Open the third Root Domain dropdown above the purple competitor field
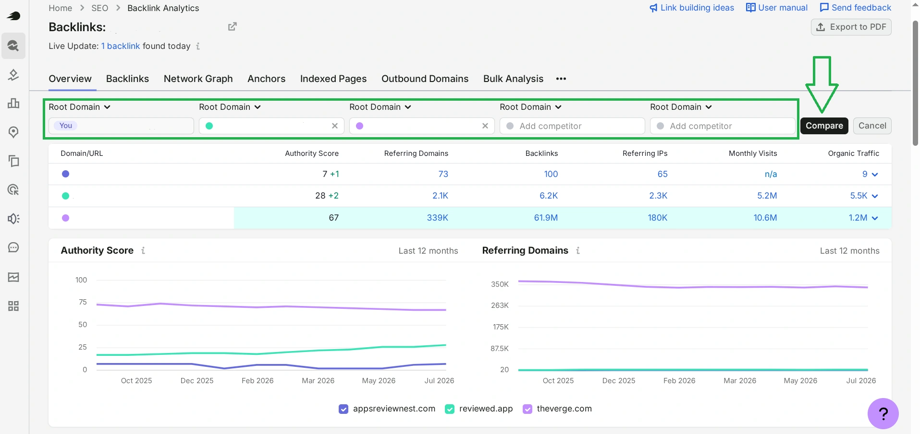The height and width of the screenshot is (434, 920). [380, 107]
